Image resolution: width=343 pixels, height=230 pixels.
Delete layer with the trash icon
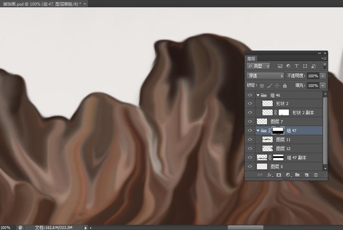316,175
